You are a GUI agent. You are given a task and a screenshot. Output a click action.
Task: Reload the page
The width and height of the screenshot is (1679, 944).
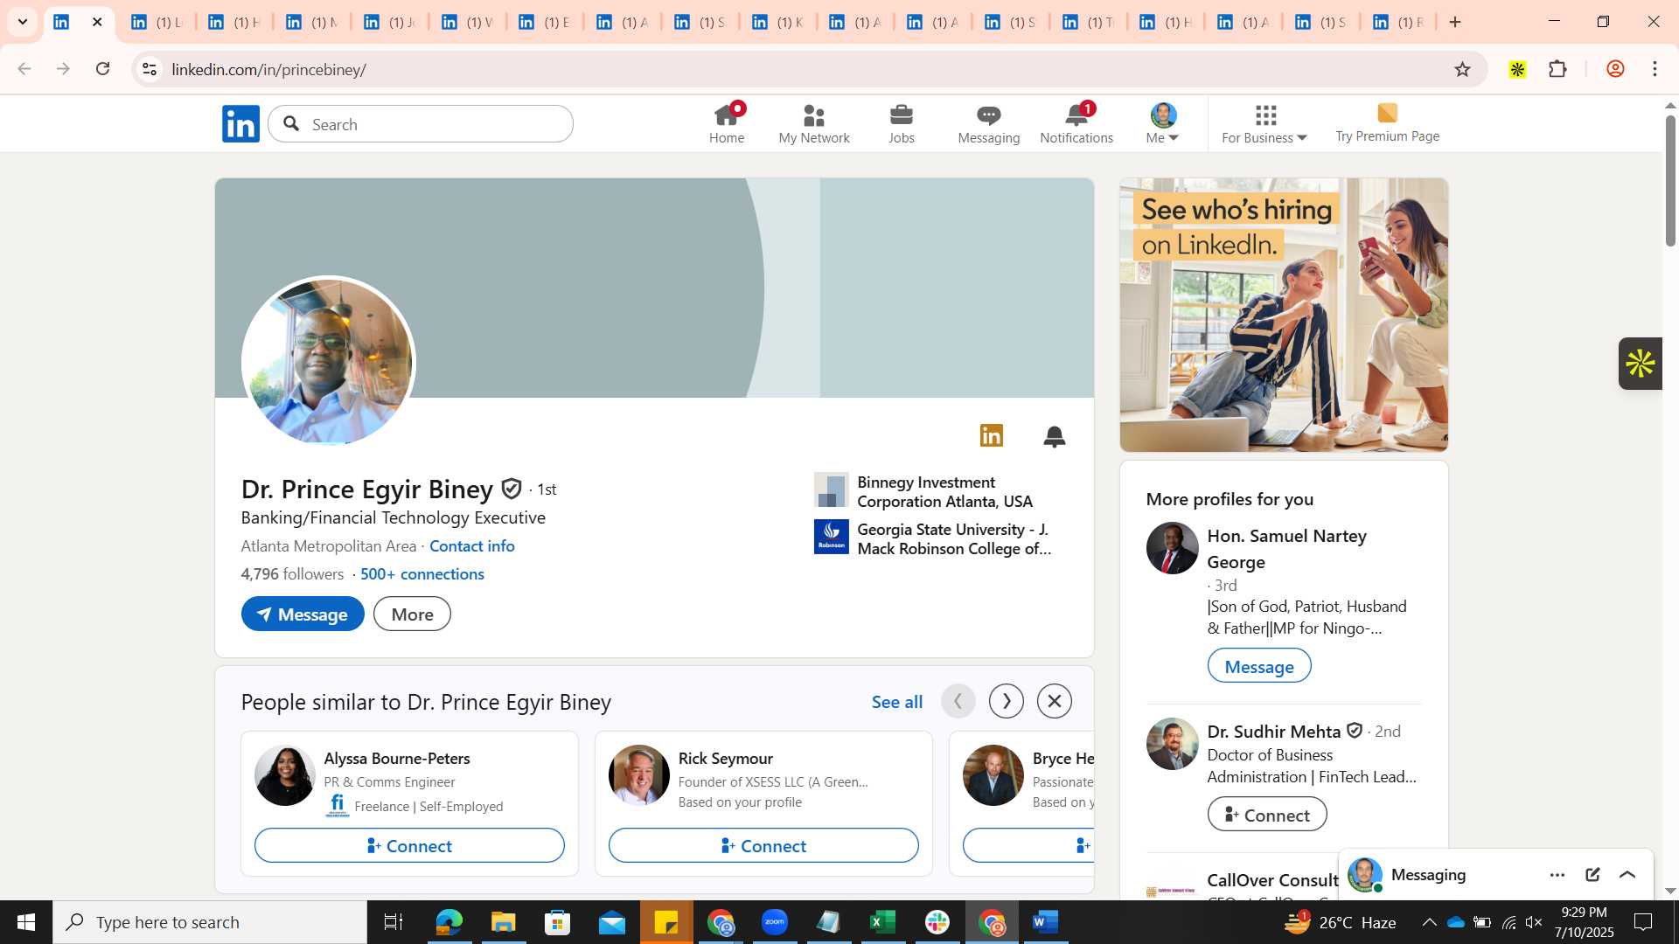tap(102, 69)
